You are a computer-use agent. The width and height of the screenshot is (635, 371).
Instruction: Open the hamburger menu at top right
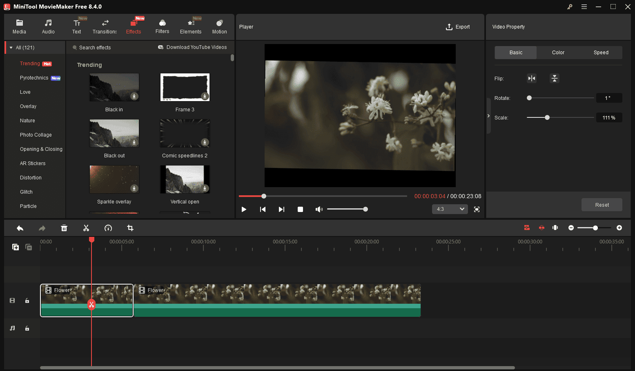(x=584, y=7)
